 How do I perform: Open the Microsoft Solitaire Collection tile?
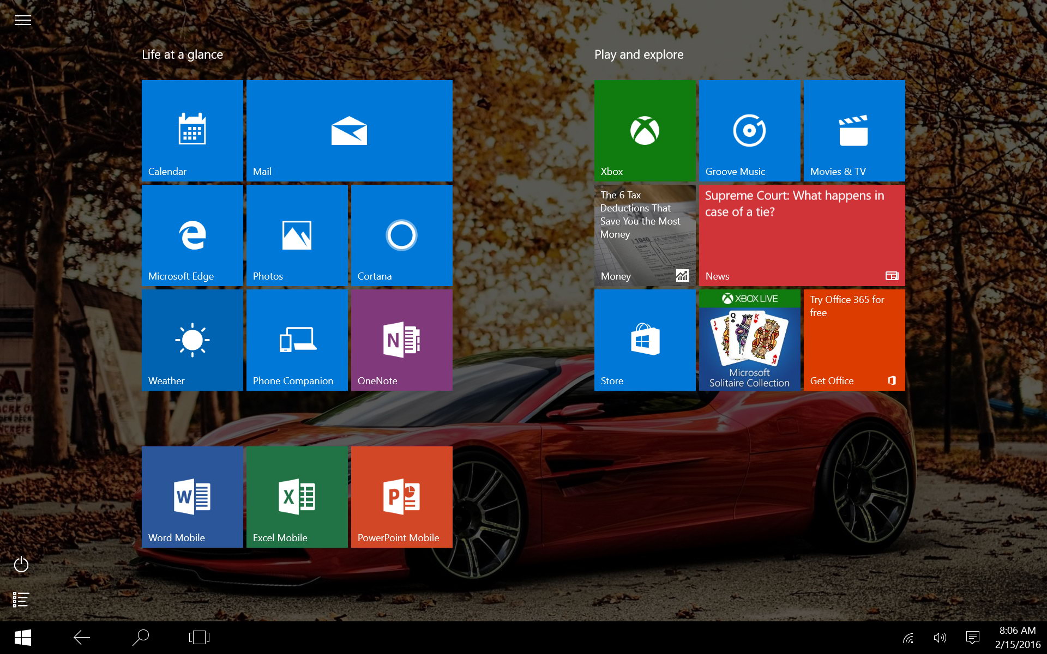click(x=749, y=340)
